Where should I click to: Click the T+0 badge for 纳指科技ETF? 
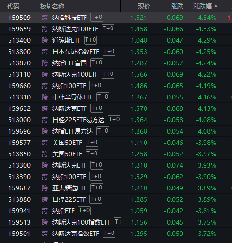[x=96, y=17]
